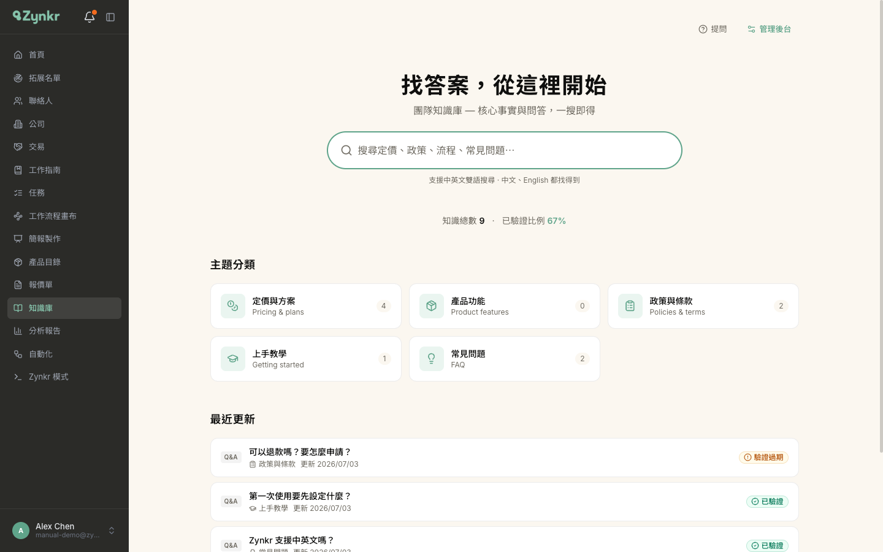This screenshot has height=552, width=883.
Task: Open article 第一次使用要先設定什麼？
Action: pyautogui.click(x=505, y=502)
